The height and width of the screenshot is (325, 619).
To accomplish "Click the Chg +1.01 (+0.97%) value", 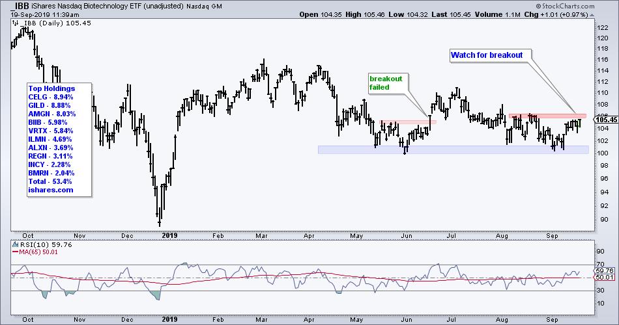I will [556, 14].
